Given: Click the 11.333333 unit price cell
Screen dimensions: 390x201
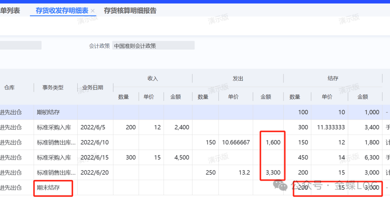Looking at the screenshot, I should 331,127.
